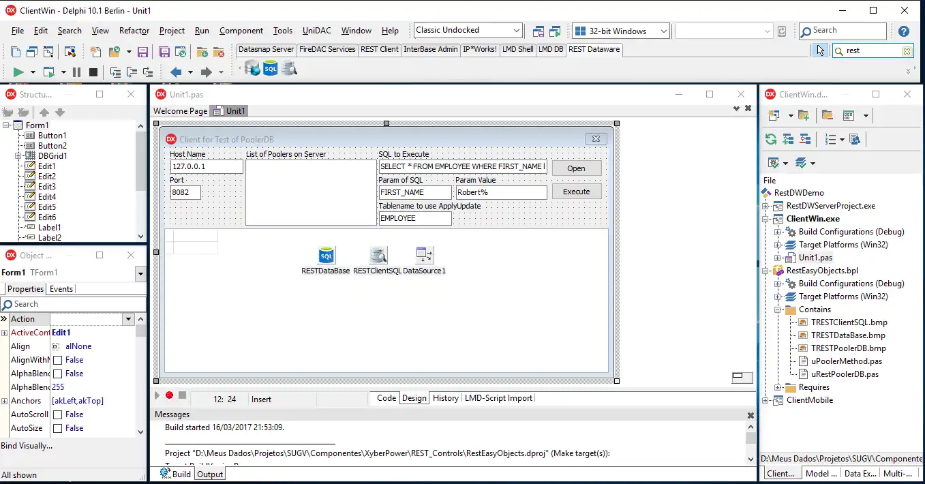
Task: Click the Help question mark icon
Action: point(904,31)
